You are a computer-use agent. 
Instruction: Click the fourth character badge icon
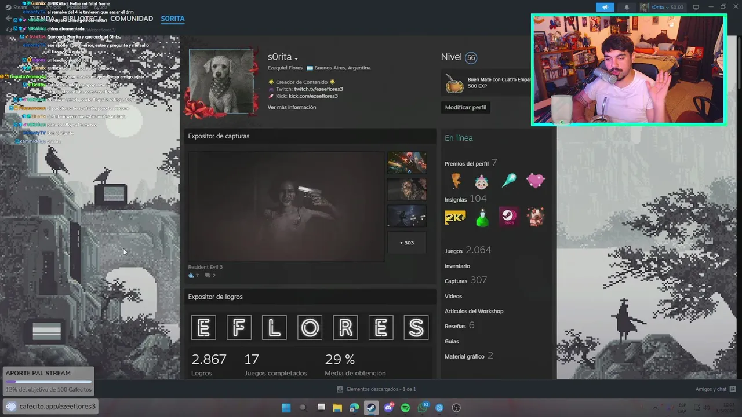[x=536, y=217]
